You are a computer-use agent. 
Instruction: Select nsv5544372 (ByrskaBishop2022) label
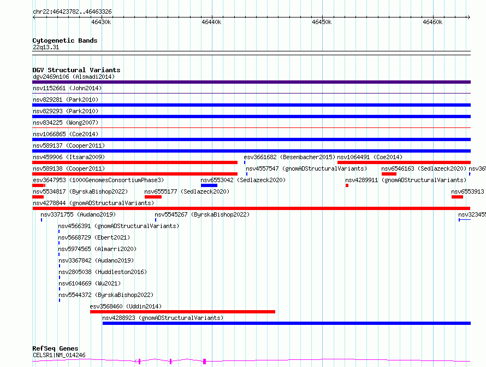click(x=106, y=295)
